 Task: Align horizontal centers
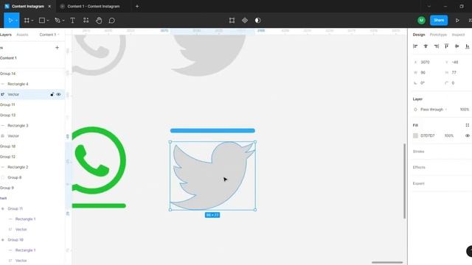[426, 46]
